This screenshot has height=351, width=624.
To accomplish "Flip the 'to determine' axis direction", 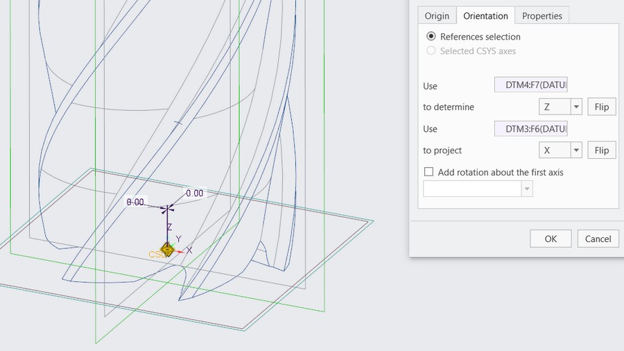I will click(602, 107).
